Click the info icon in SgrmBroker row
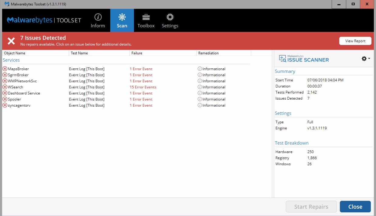 click(x=200, y=75)
